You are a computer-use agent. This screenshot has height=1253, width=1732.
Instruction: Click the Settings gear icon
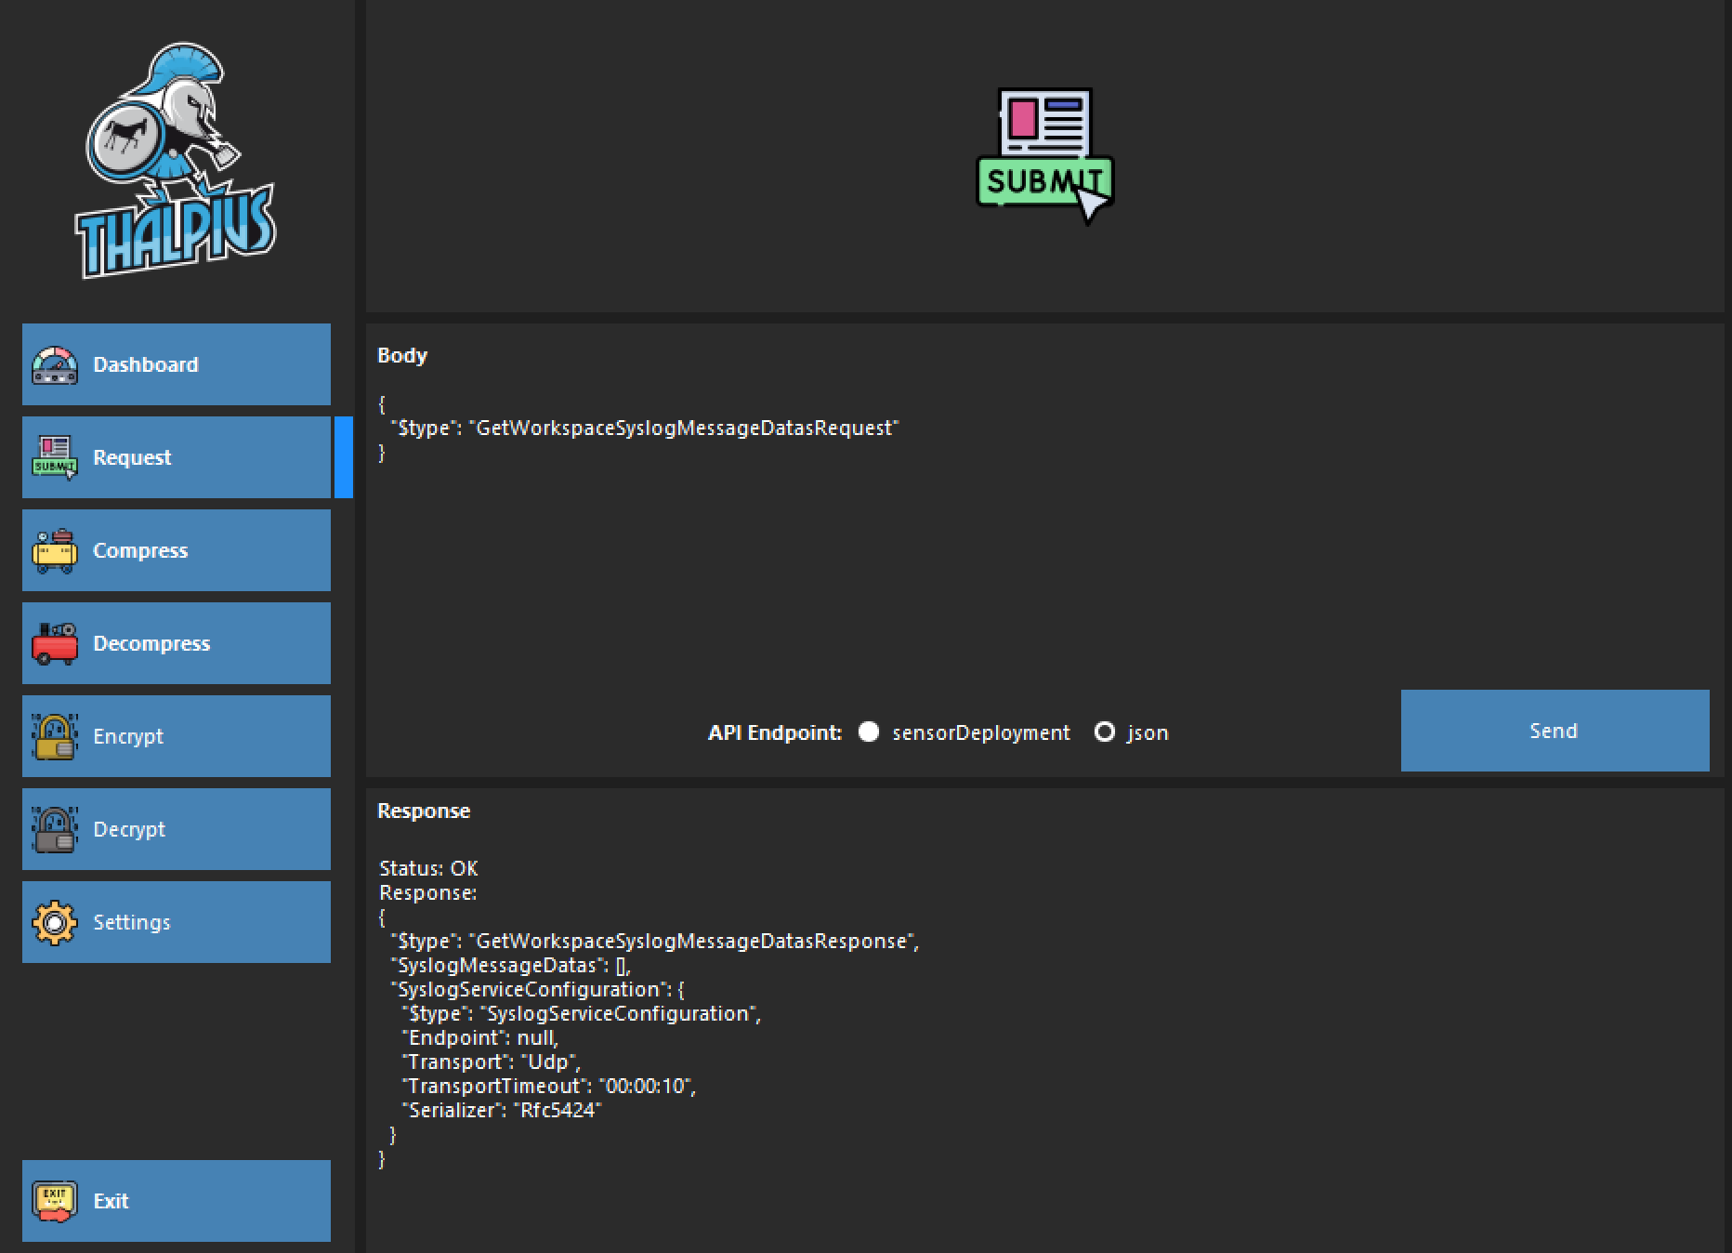point(55,922)
